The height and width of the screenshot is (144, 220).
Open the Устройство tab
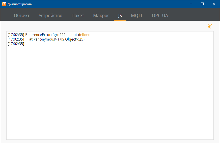tap(50, 16)
